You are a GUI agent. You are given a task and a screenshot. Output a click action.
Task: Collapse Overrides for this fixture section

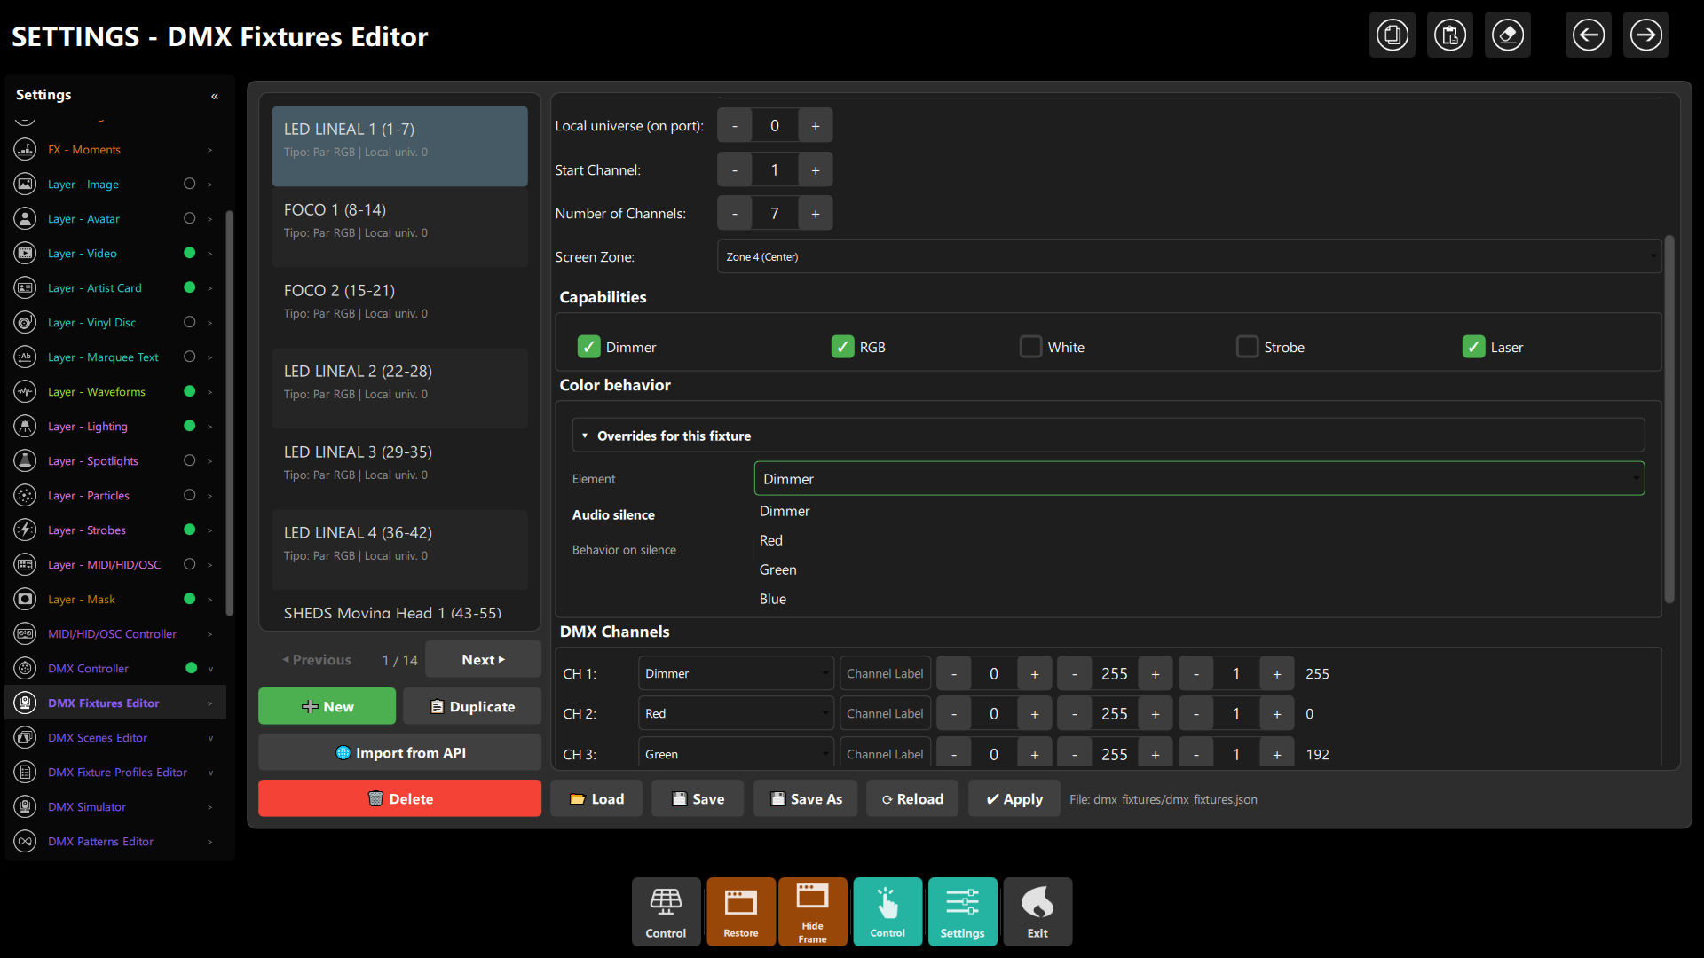tap(1108, 436)
